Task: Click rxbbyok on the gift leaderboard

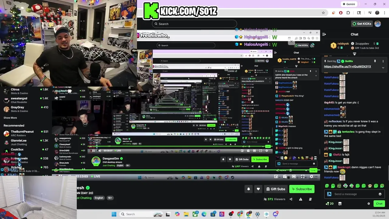Action: coord(343,44)
